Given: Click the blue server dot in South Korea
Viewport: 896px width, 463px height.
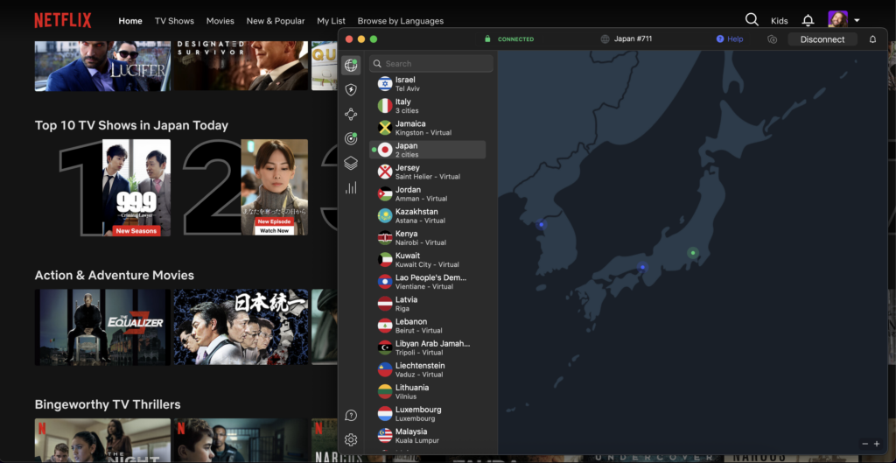Looking at the screenshot, I should tap(541, 225).
